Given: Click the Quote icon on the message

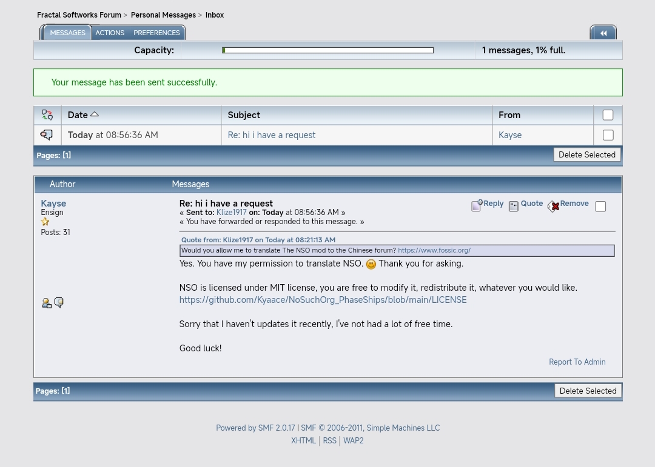Looking at the screenshot, I should [x=514, y=207].
